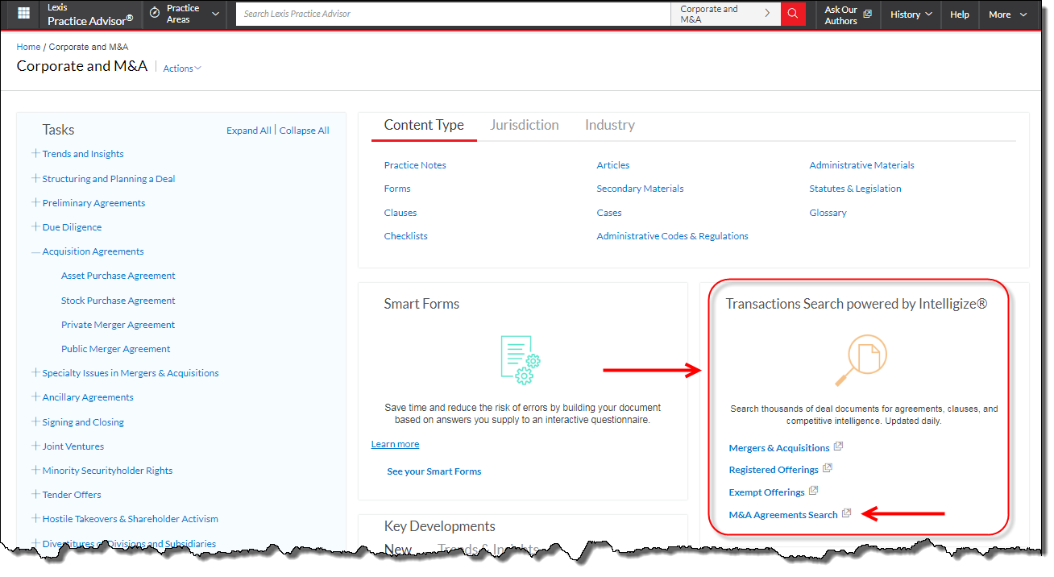Open the Administrative Materials content type

pyautogui.click(x=861, y=165)
